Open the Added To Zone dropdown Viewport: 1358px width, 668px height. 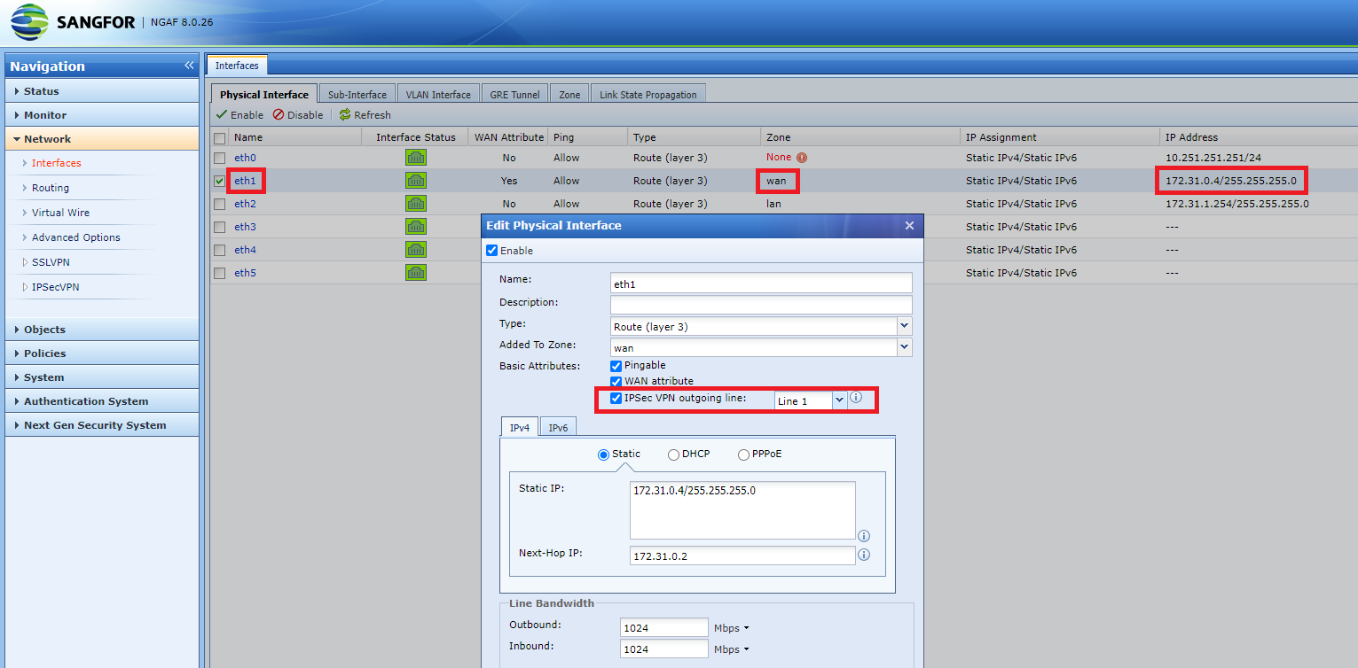[x=904, y=346]
